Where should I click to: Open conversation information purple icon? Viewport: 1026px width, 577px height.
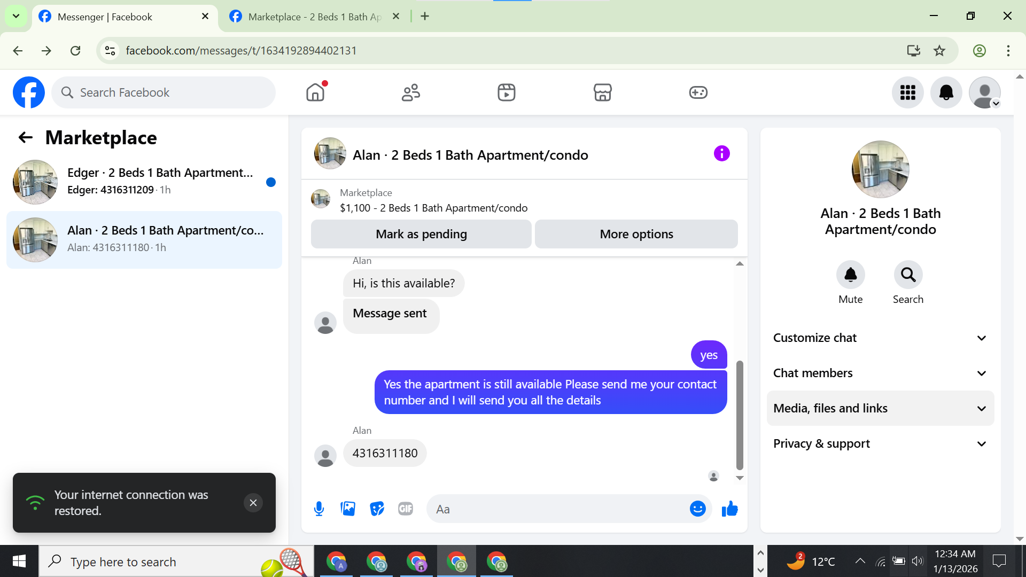721,154
